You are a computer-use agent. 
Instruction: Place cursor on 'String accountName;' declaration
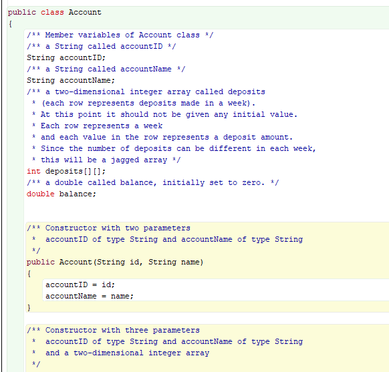pos(71,81)
